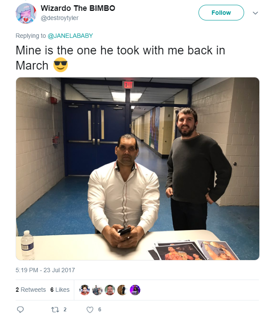Open the Wizardo The BIMBO profile avatar

[x=26, y=13]
